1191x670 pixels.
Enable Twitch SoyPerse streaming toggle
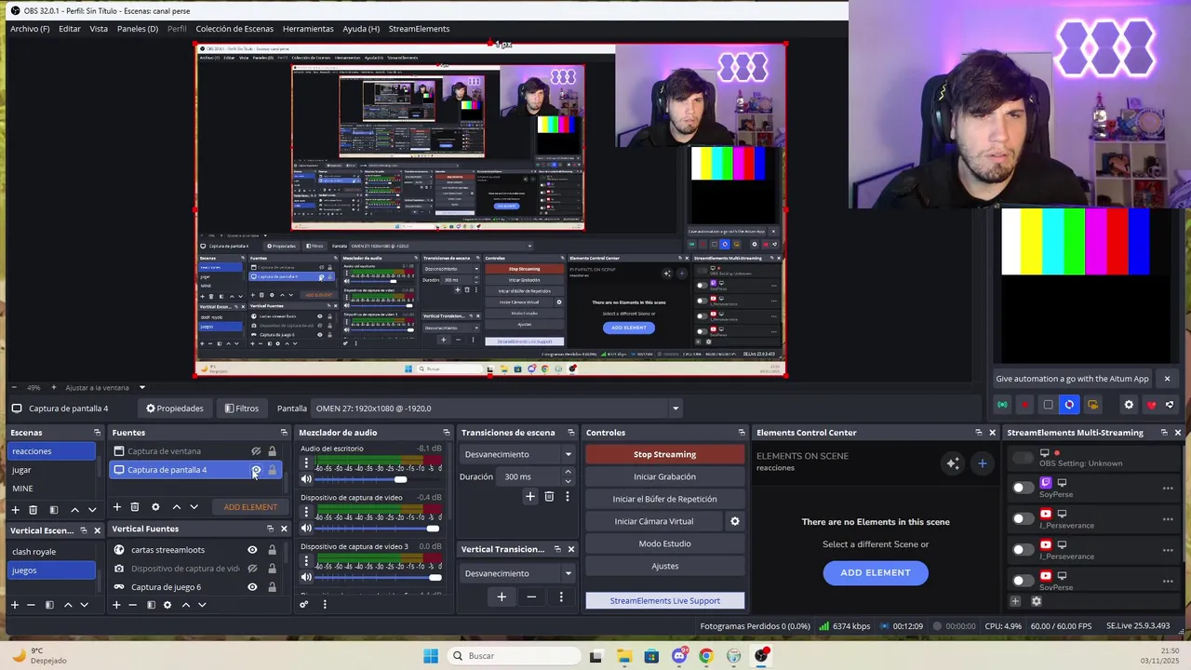pyautogui.click(x=1023, y=488)
